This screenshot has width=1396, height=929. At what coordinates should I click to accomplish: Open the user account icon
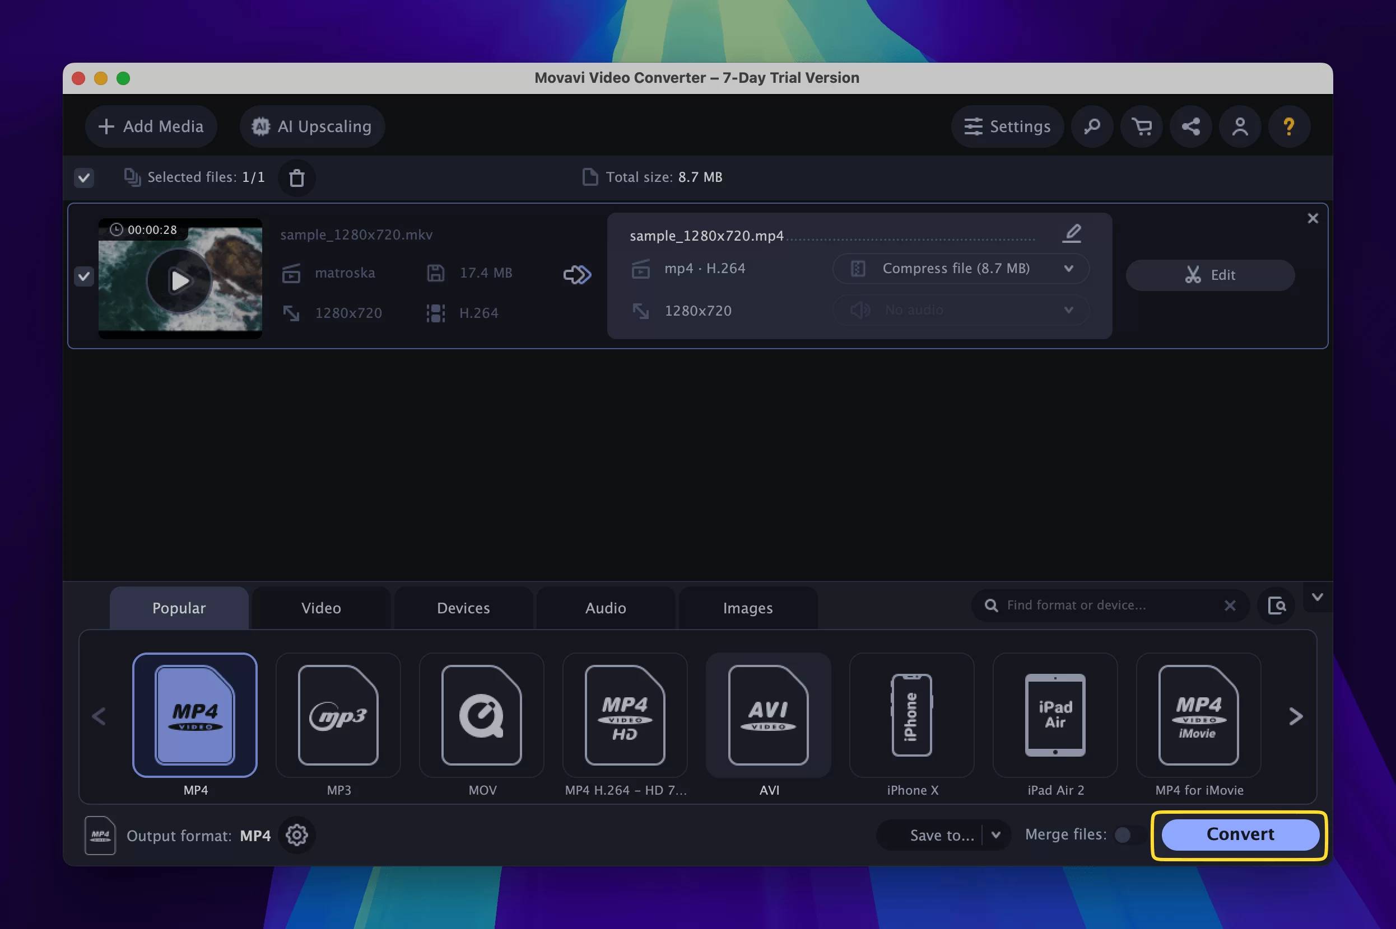pyautogui.click(x=1240, y=126)
